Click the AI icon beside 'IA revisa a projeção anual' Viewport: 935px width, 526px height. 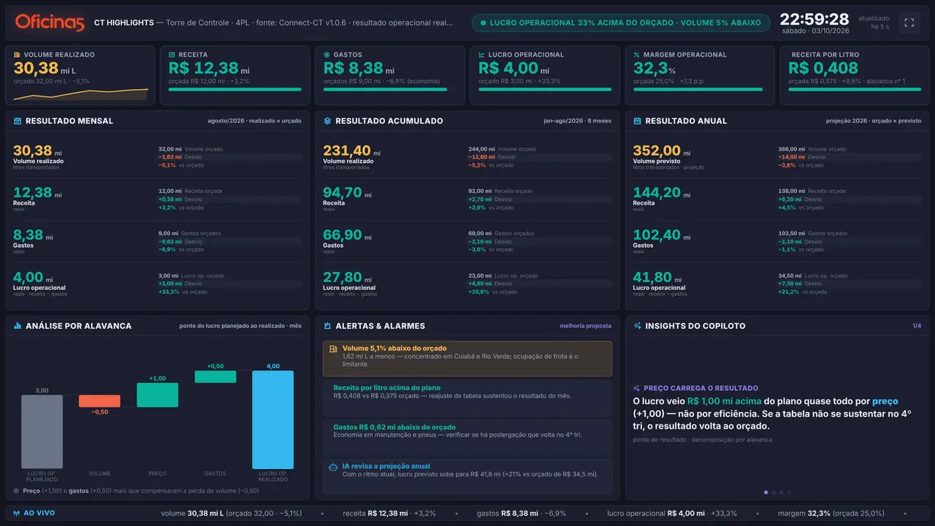click(x=333, y=466)
